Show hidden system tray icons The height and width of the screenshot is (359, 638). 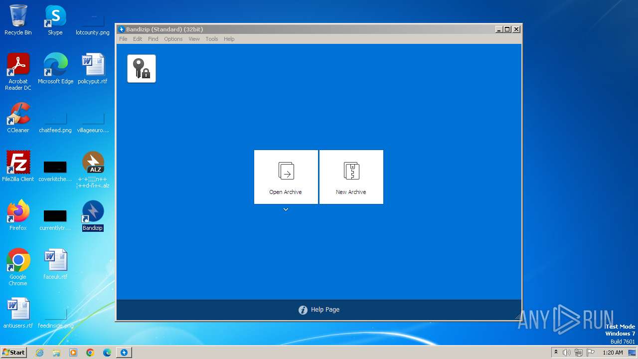[x=556, y=353]
